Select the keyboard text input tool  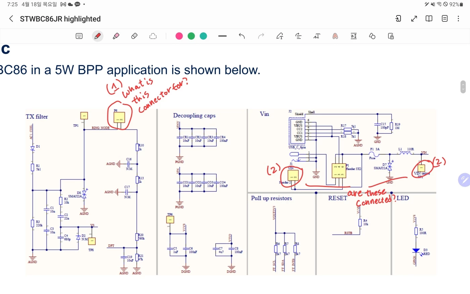[79, 36]
